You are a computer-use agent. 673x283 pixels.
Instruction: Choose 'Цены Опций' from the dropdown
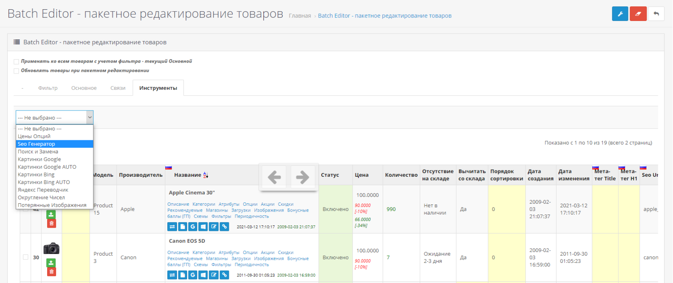pyautogui.click(x=55, y=136)
